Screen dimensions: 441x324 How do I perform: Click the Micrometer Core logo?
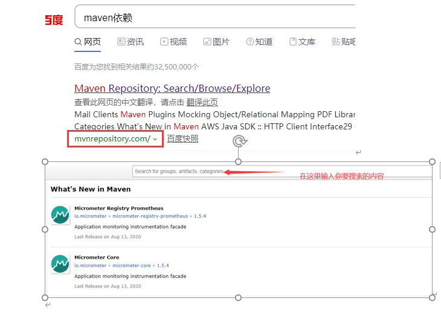pos(60,264)
